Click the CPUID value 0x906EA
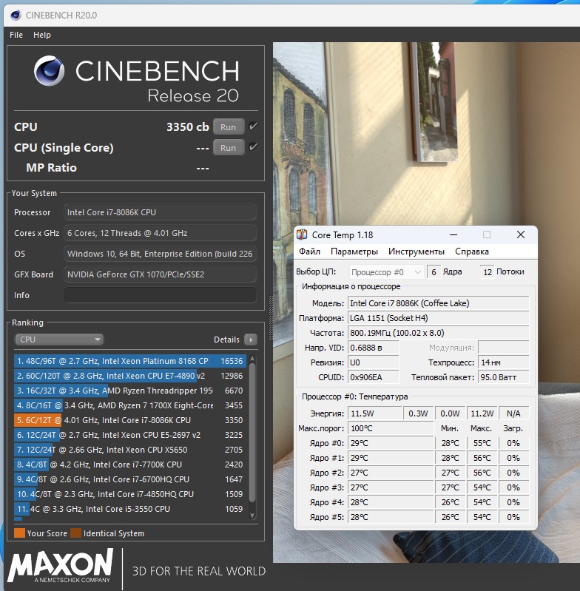580x591 pixels. pyautogui.click(x=373, y=377)
